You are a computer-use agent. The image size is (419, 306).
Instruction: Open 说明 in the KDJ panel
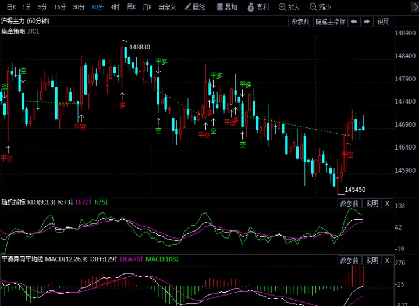point(372,204)
